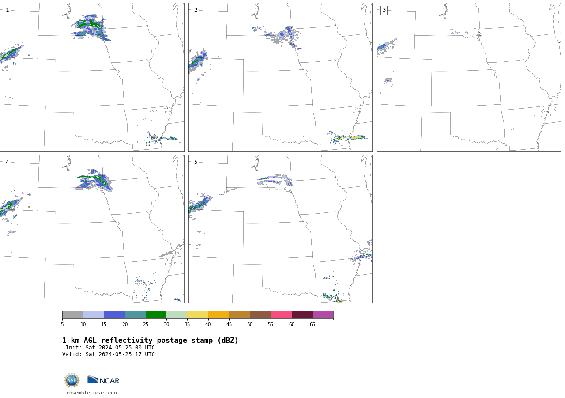
Task: Click the pink 55-60 dBZ swatch
Action: coord(281,315)
